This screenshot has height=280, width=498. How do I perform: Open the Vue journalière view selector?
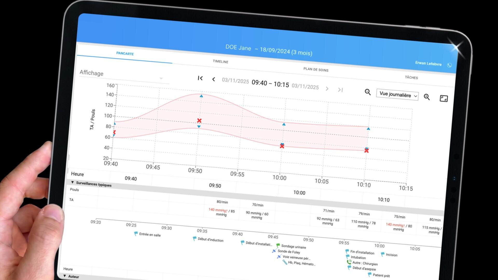pyautogui.click(x=397, y=95)
